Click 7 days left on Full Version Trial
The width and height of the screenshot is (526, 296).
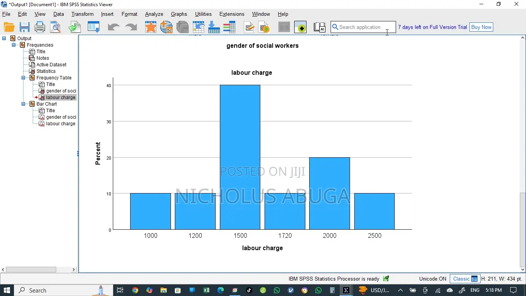[432, 27]
